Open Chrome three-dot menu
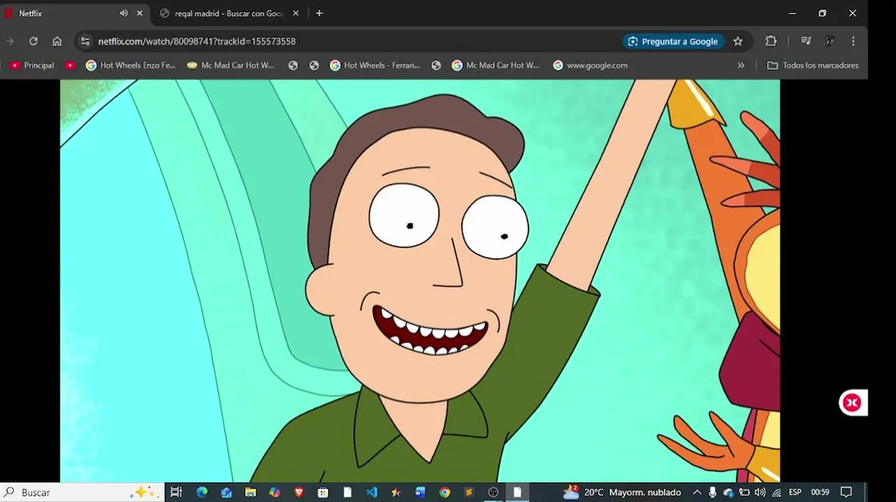Image resolution: width=896 pixels, height=502 pixels. coord(853,41)
